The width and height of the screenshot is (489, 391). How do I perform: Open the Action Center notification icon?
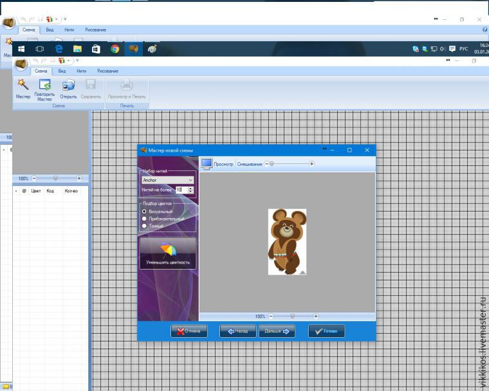click(x=452, y=49)
